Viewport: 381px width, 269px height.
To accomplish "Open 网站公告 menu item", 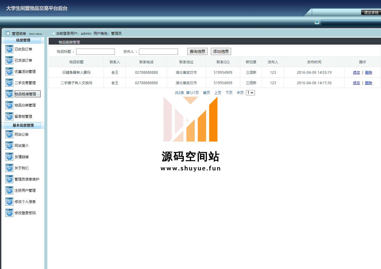I will click(x=22, y=134).
